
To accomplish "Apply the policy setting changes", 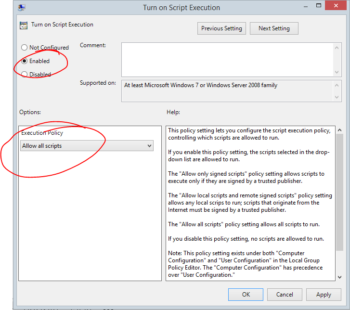I will (324, 295).
